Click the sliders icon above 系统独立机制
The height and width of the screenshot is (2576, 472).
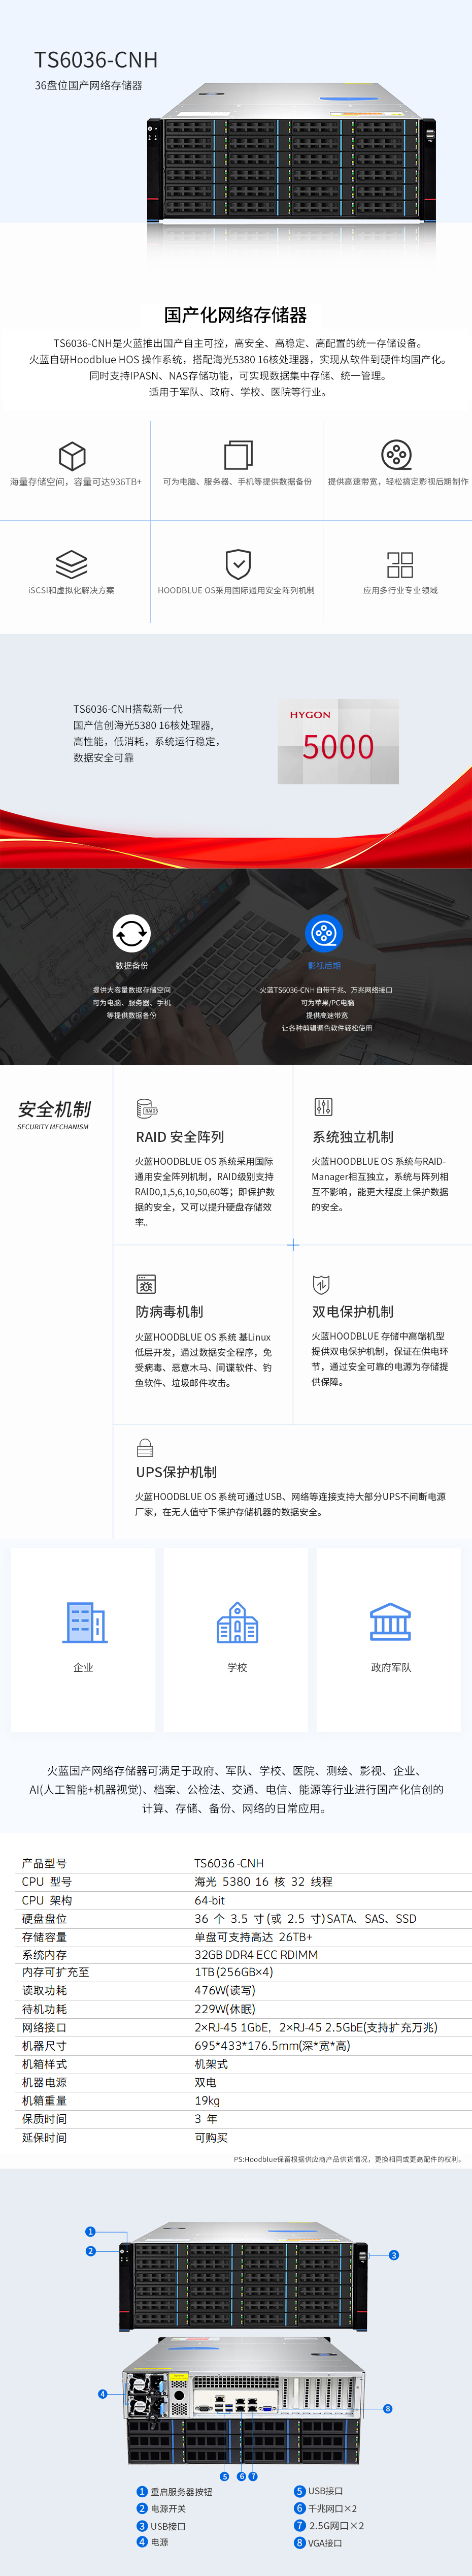point(323,1107)
